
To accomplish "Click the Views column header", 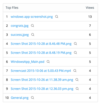I will tap(90, 8).
